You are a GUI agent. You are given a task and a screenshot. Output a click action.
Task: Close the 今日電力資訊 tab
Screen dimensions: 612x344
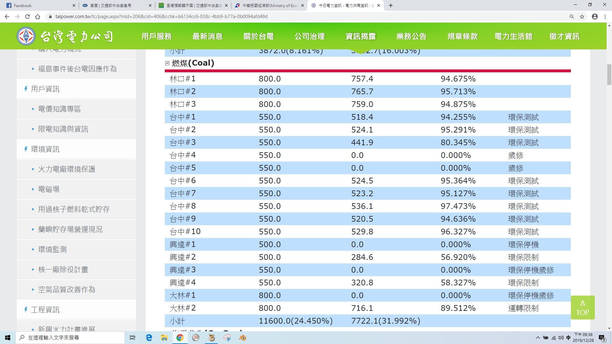(x=379, y=5)
